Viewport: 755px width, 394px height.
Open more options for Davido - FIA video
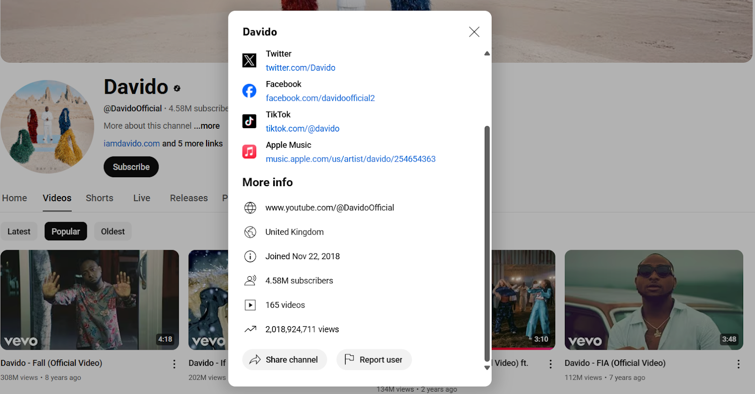click(x=738, y=364)
